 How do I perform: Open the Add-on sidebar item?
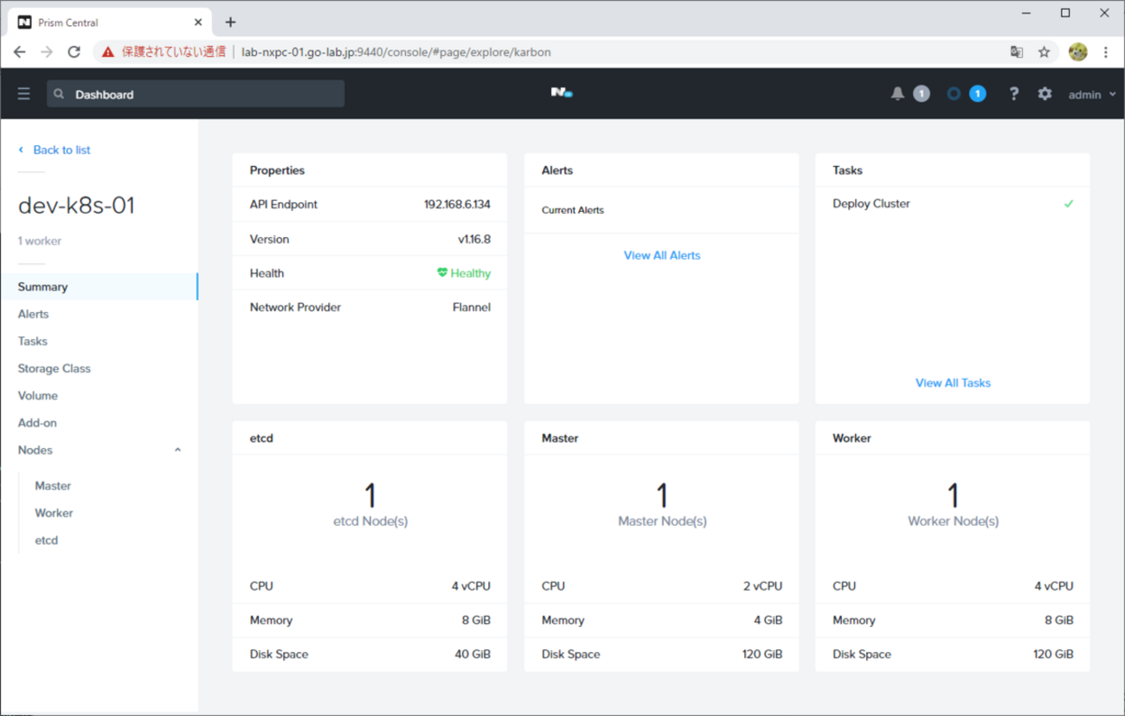pos(37,423)
